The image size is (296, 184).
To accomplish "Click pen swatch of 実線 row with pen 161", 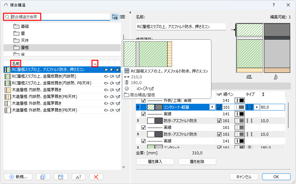I will pos(240,128).
